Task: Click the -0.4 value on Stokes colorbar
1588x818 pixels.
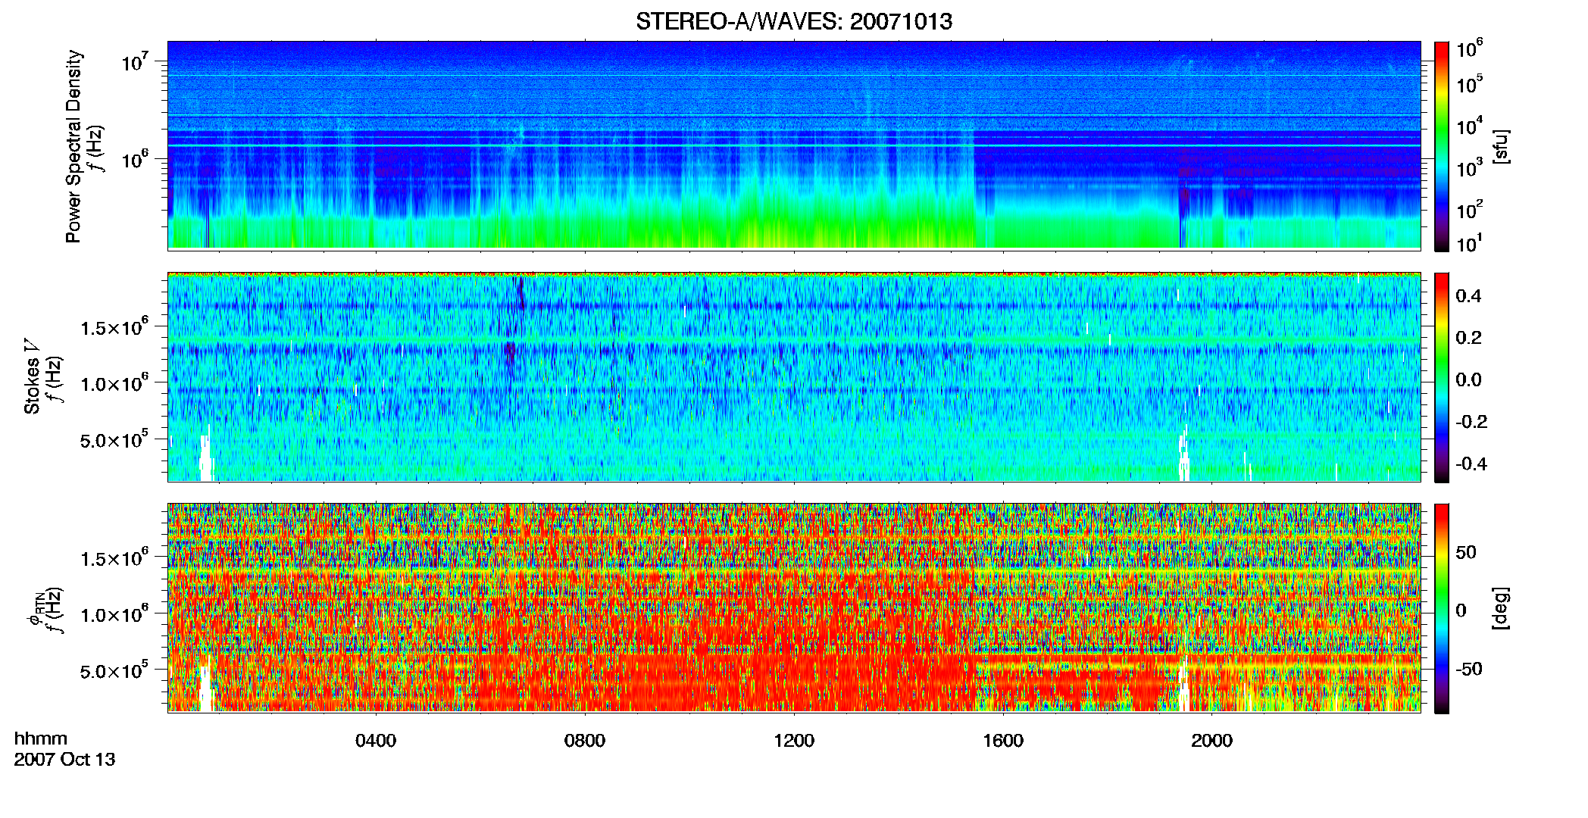Action: [x=1471, y=464]
